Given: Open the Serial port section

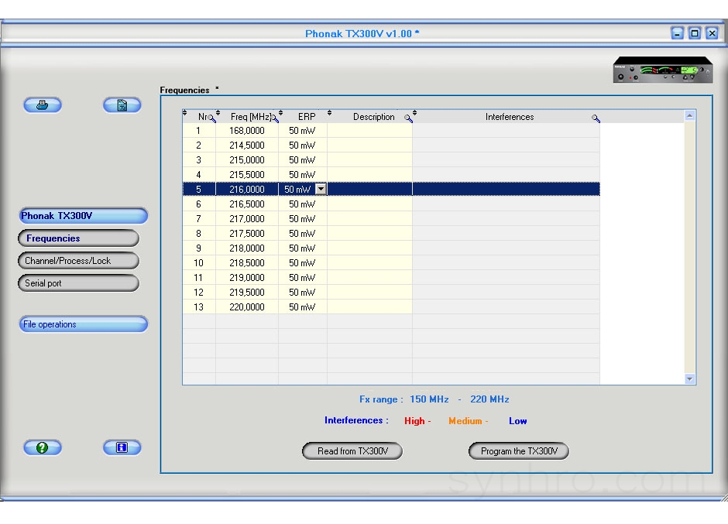Looking at the screenshot, I should [78, 283].
